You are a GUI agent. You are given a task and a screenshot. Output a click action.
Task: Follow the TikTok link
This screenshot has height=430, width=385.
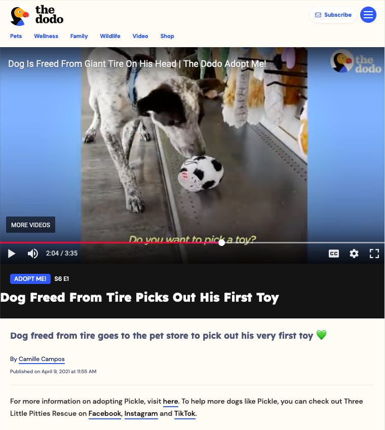coord(185,414)
